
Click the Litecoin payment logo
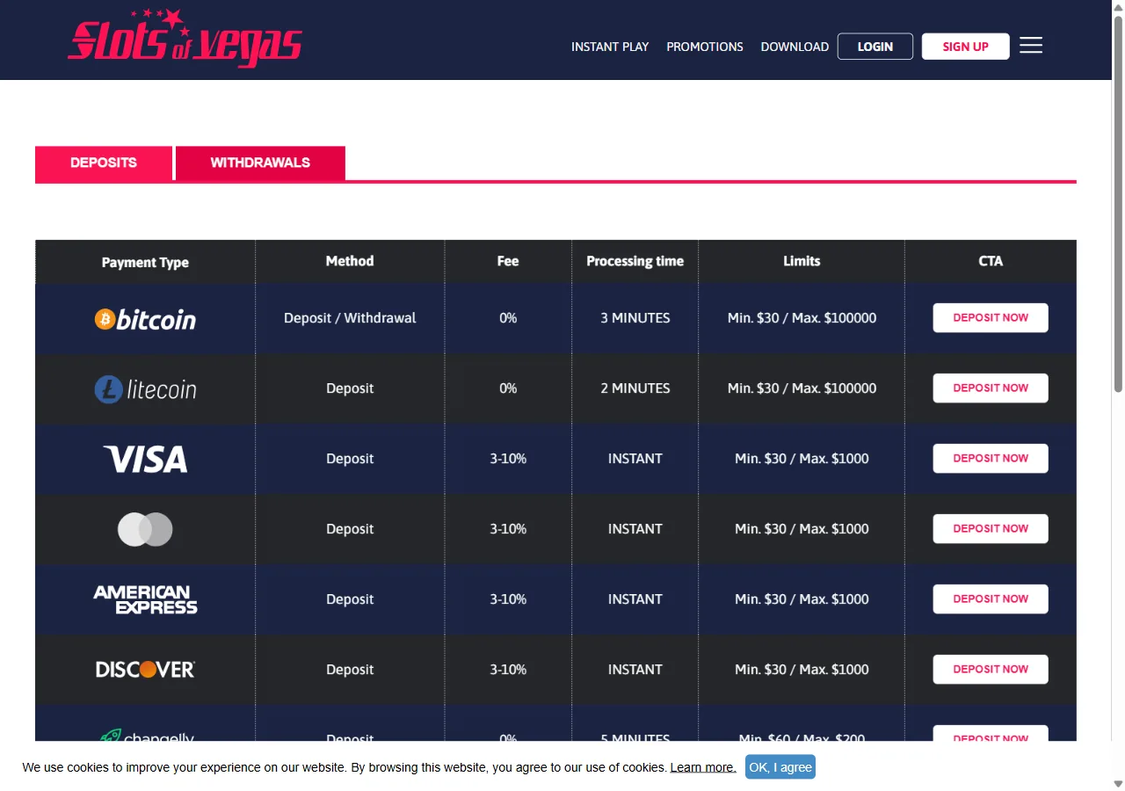pyautogui.click(x=145, y=389)
